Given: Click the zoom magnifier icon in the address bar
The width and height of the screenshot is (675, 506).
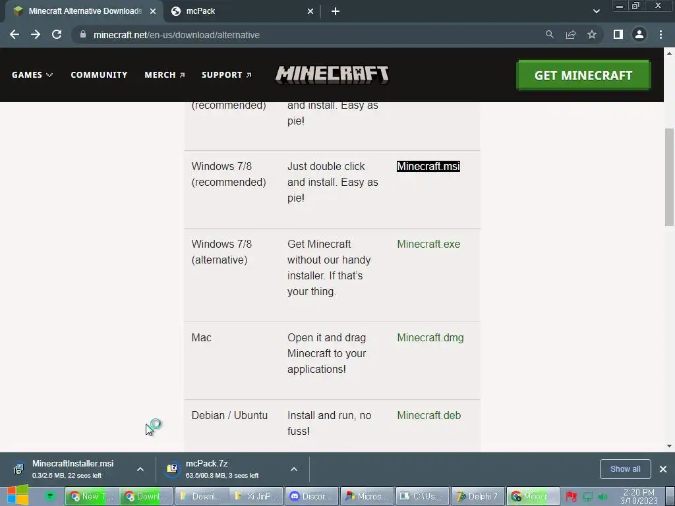Looking at the screenshot, I should (550, 34).
